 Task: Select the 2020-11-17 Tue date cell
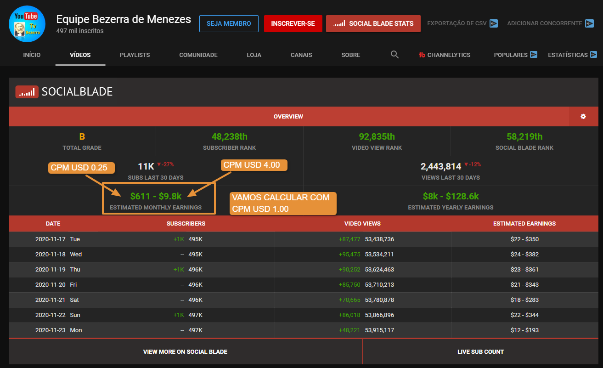(x=53, y=239)
